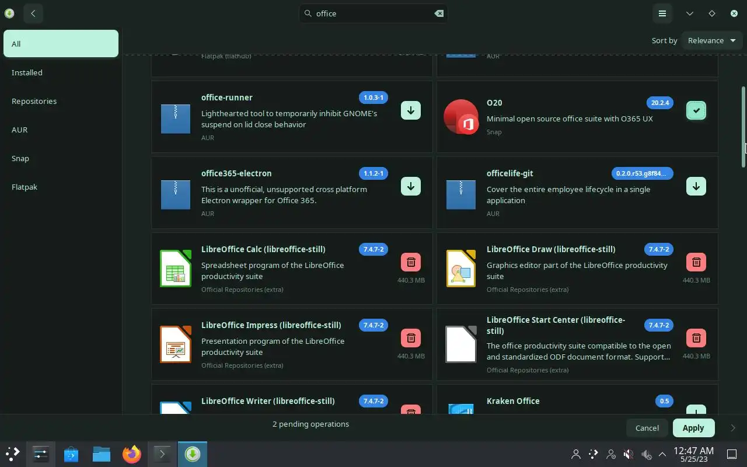The width and height of the screenshot is (747, 467).
Task: Mark office-runner for installation
Action: 411,110
